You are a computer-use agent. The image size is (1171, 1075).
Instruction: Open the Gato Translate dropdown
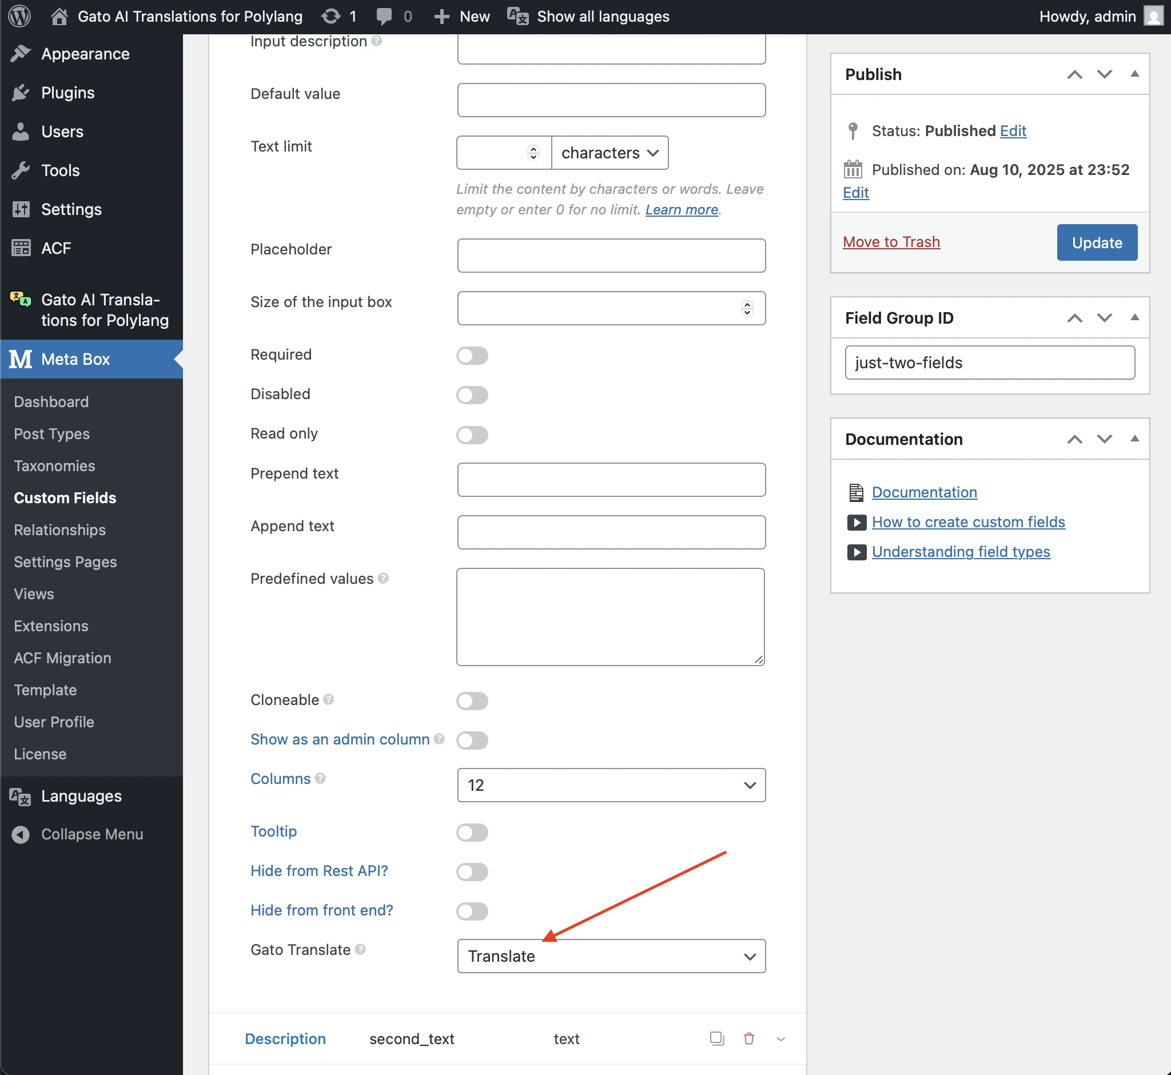[x=611, y=955]
